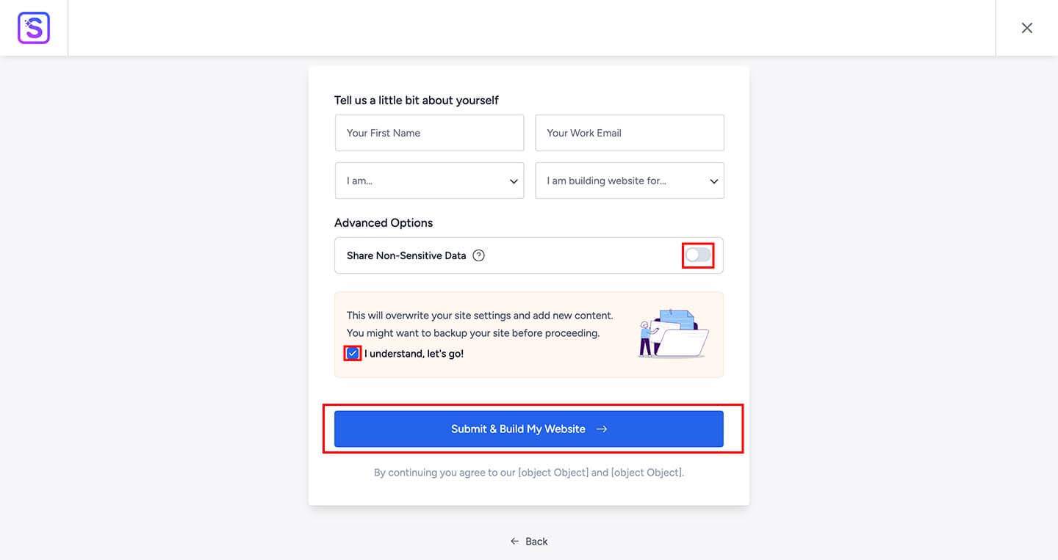This screenshot has height=560, width=1058.
Task: Open the "I am building website for..." dropdown
Action: (630, 181)
